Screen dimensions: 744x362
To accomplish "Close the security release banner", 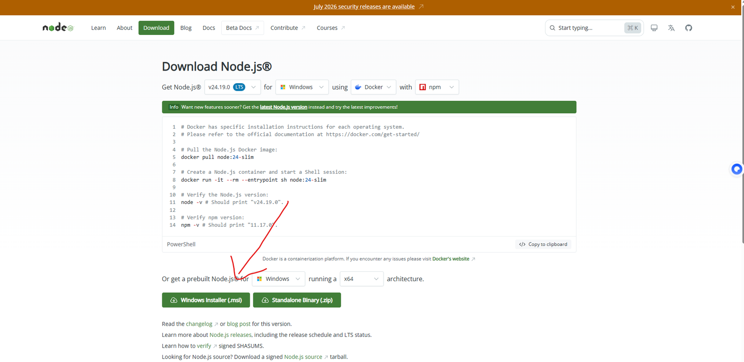I will point(733,7).
